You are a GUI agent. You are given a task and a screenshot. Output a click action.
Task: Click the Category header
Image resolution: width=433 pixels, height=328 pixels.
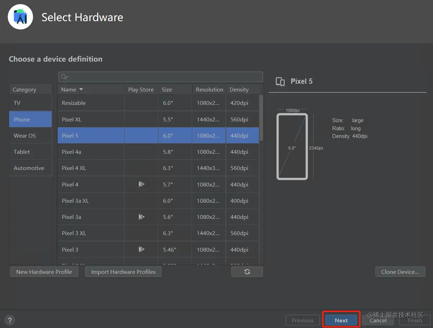coord(31,89)
